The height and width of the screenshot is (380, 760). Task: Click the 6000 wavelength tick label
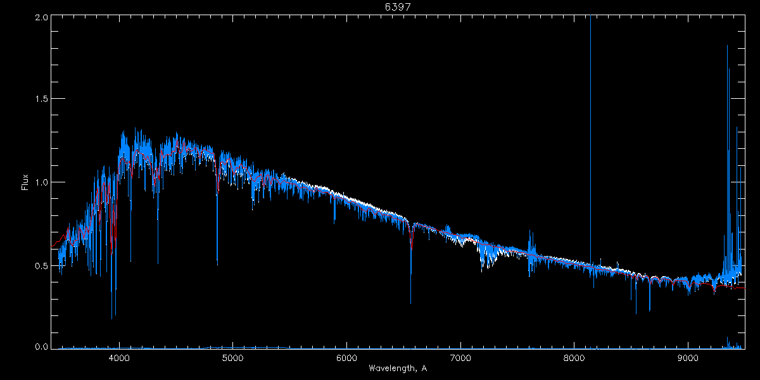point(346,357)
